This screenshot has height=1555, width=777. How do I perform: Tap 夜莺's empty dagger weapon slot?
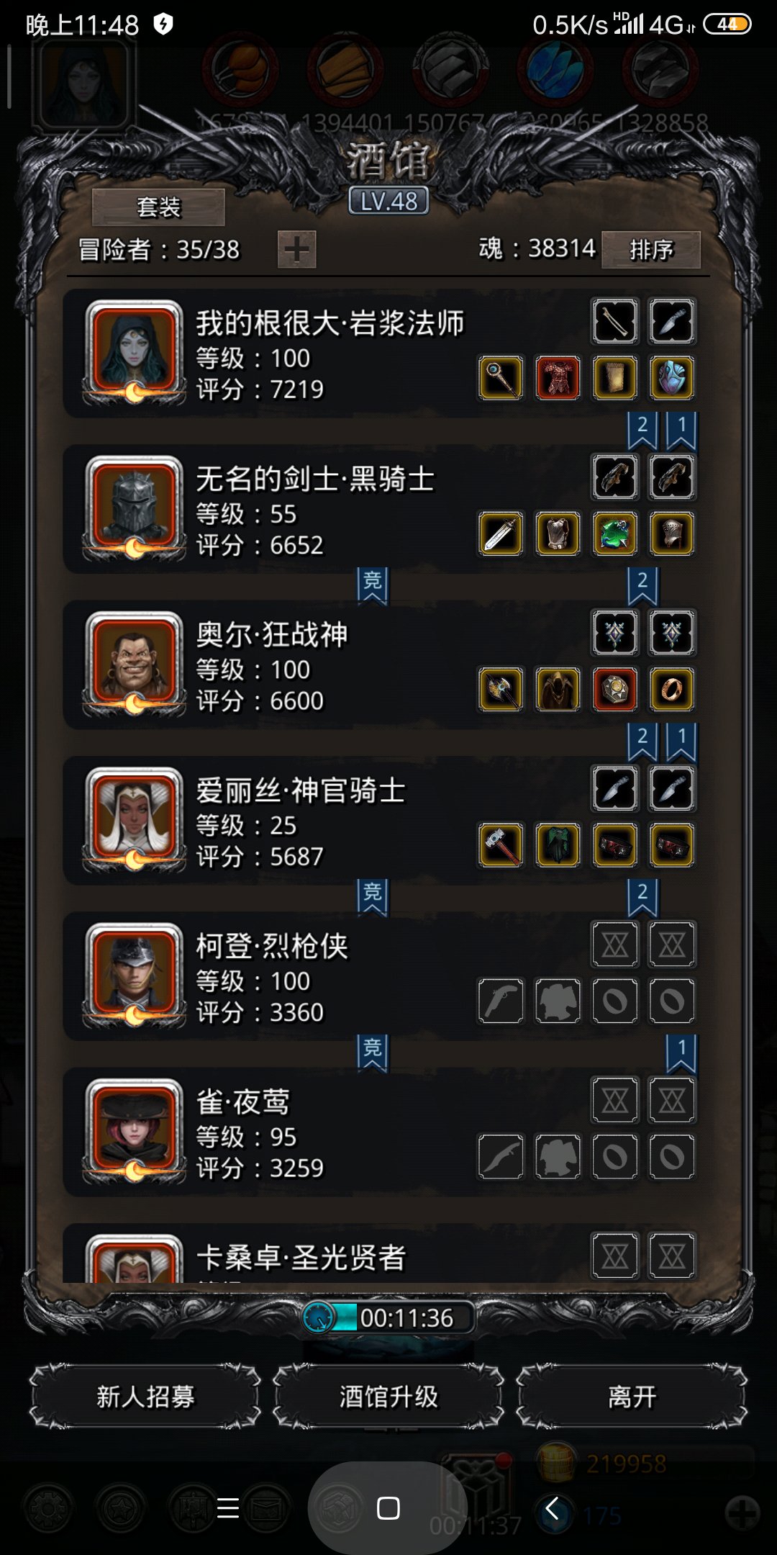[x=501, y=1156]
